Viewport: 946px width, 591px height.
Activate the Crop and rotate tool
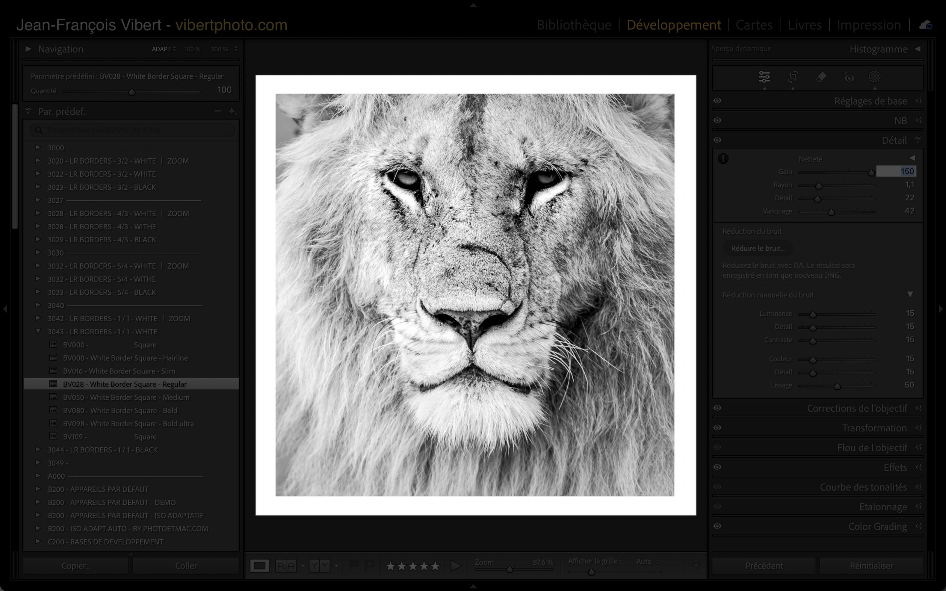coord(793,77)
